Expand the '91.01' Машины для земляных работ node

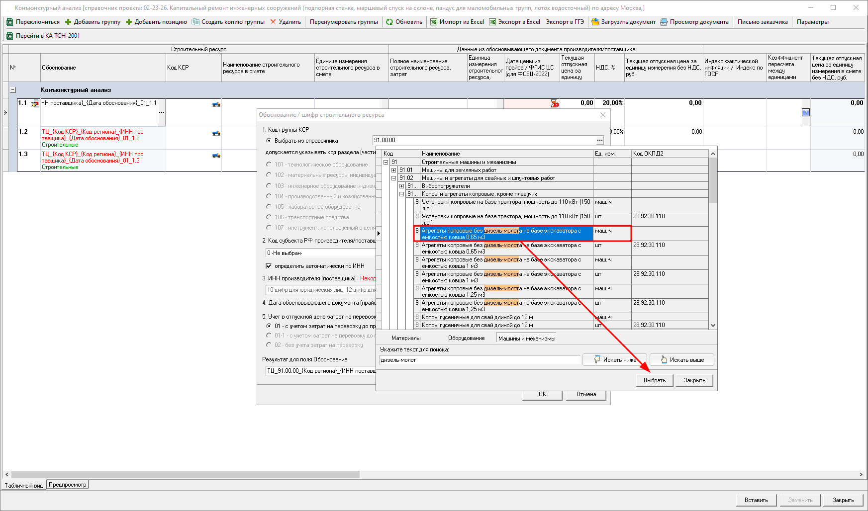coord(393,170)
